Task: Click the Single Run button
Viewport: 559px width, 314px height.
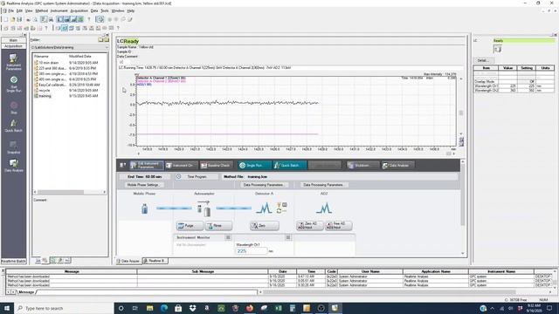Action: (x=254, y=166)
